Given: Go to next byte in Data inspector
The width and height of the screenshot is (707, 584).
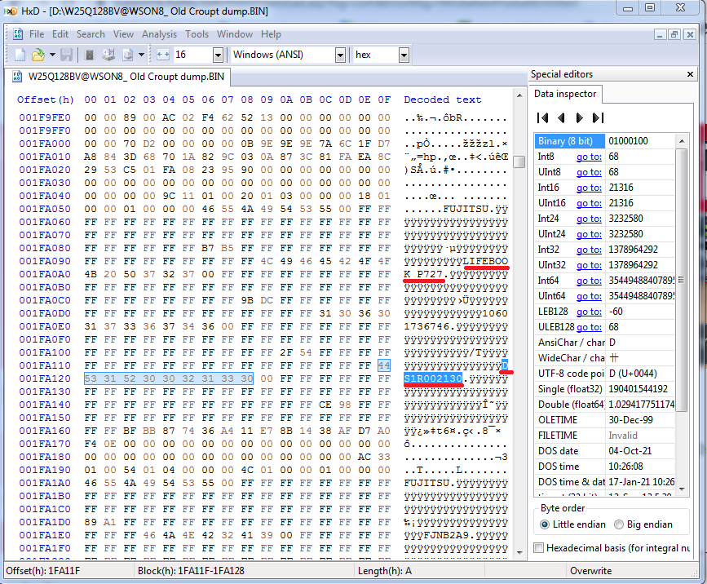Looking at the screenshot, I should click(580, 118).
